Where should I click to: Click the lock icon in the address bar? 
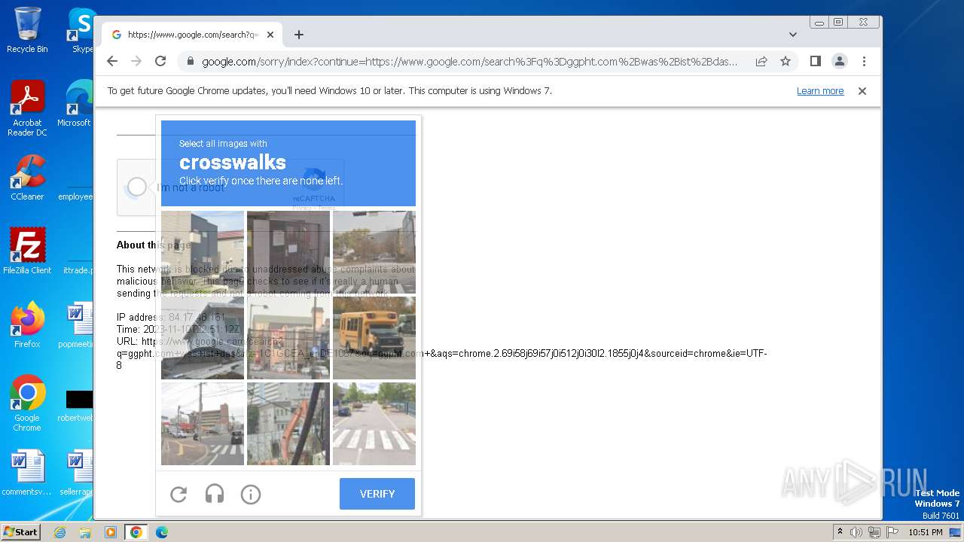pyautogui.click(x=191, y=61)
